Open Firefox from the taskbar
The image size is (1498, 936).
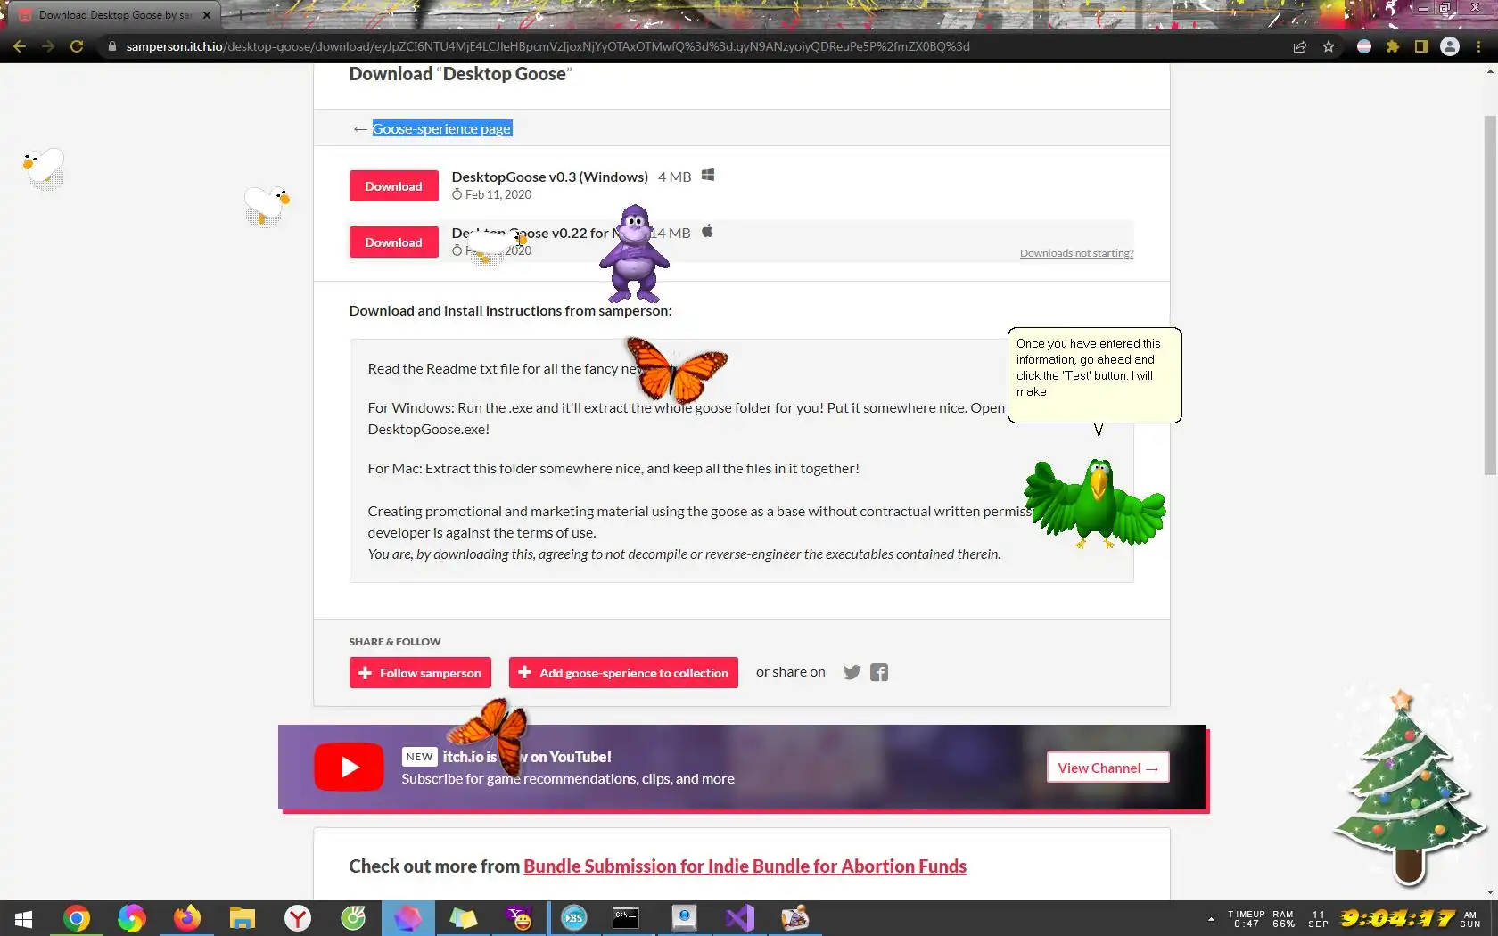pos(187,918)
